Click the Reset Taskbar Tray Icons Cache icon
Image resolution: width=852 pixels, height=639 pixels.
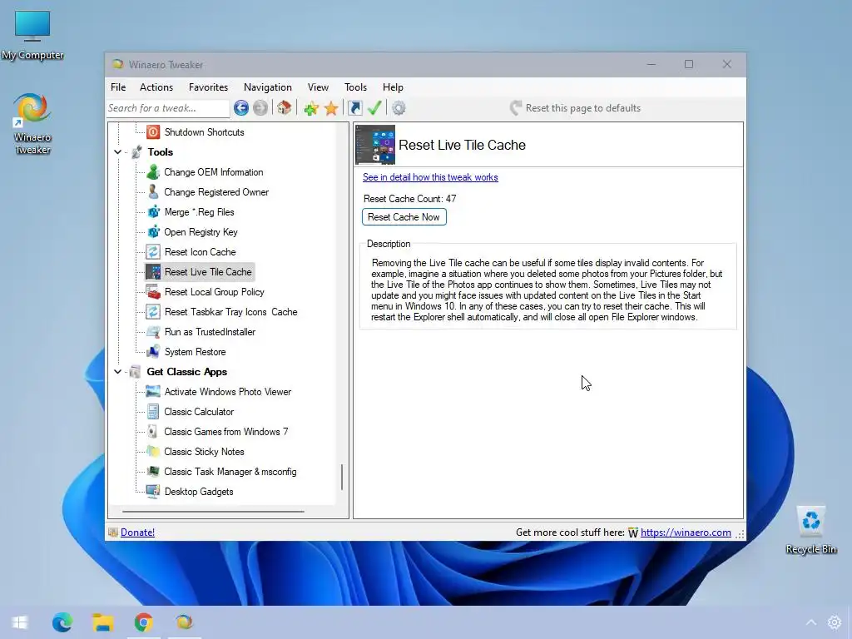click(x=153, y=312)
